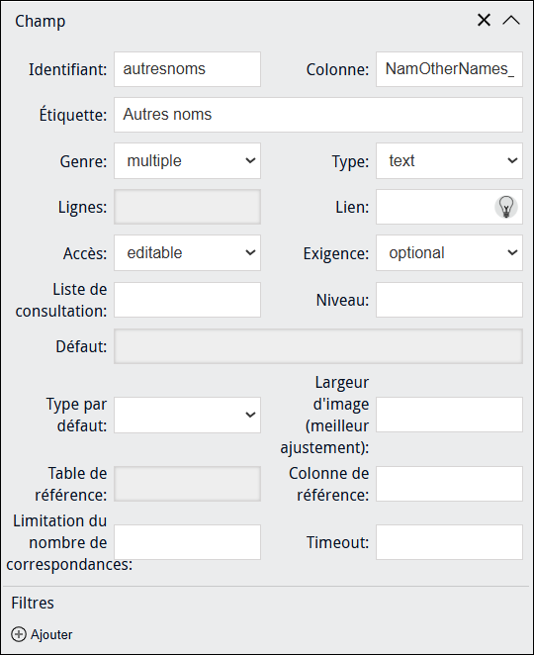Click the Étiquette: label

(73, 115)
